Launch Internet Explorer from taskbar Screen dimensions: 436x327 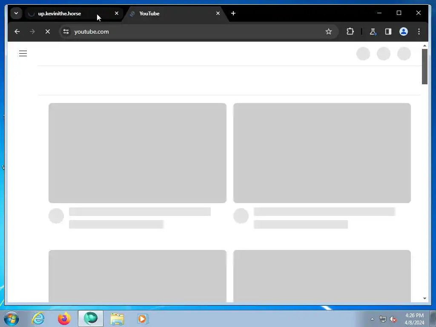pos(38,318)
